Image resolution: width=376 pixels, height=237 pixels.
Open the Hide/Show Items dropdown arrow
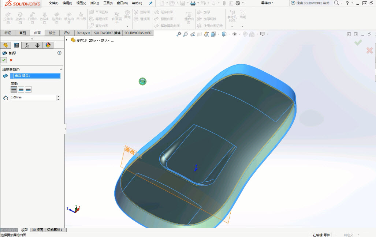coord(239,34)
